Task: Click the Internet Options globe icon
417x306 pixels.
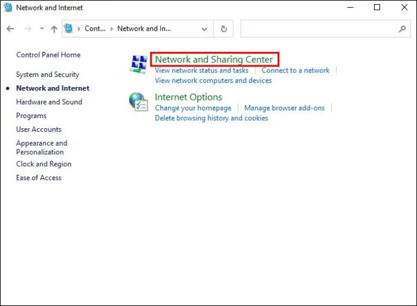Action: [x=138, y=102]
